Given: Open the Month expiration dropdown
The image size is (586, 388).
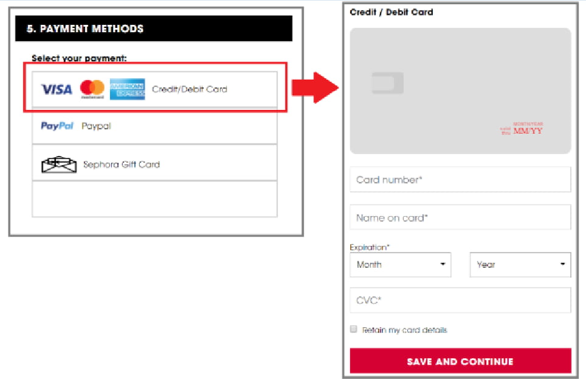Looking at the screenshot, I should tap(400, 265).
